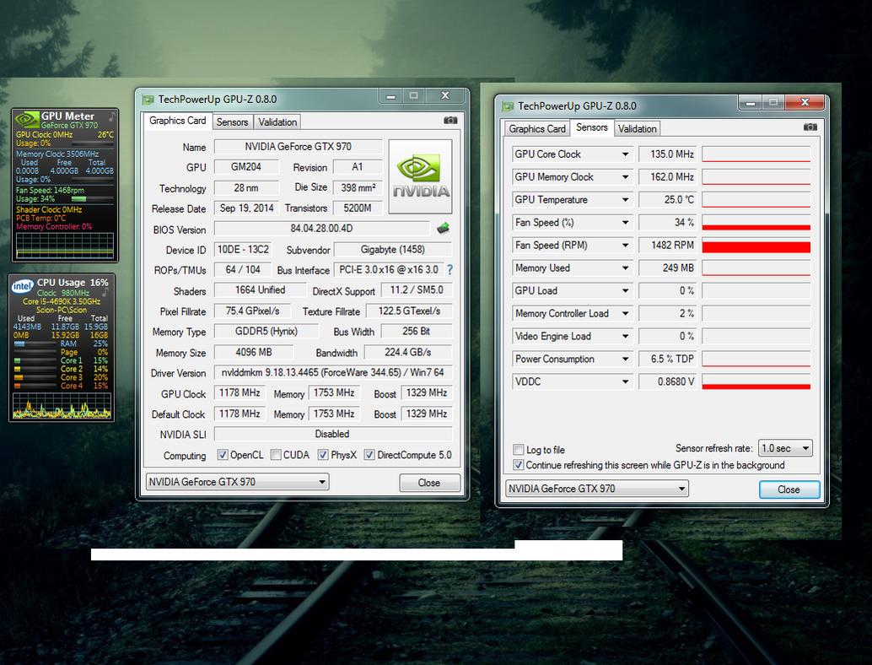The width and height of the screenshot is (872, 665).
Task: Toggle the CUDA checkbox
Action: pyautogui.click(x=275, y=455)
